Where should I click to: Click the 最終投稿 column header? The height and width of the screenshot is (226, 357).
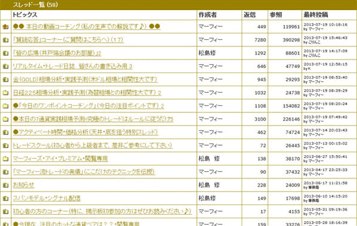pos(315,15)
